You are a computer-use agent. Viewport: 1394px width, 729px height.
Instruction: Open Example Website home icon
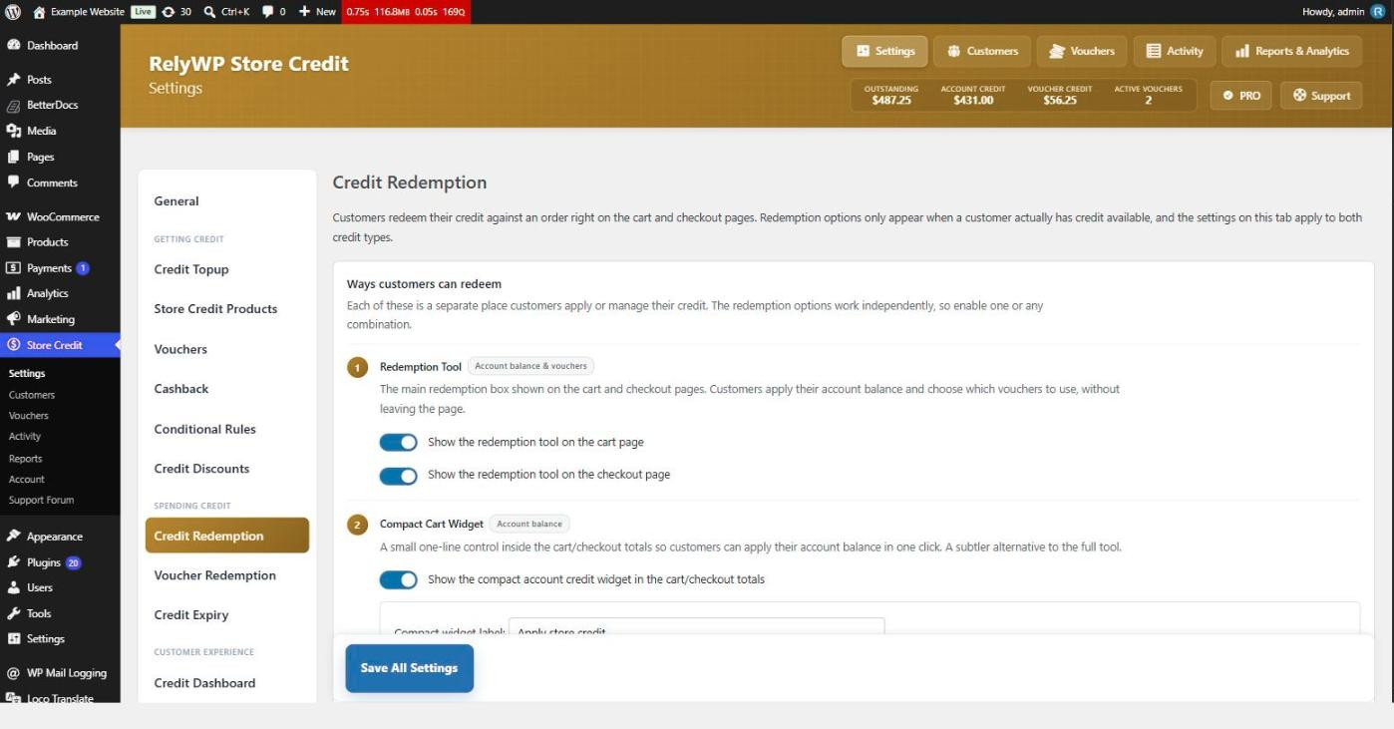click(x=40, y=12)
